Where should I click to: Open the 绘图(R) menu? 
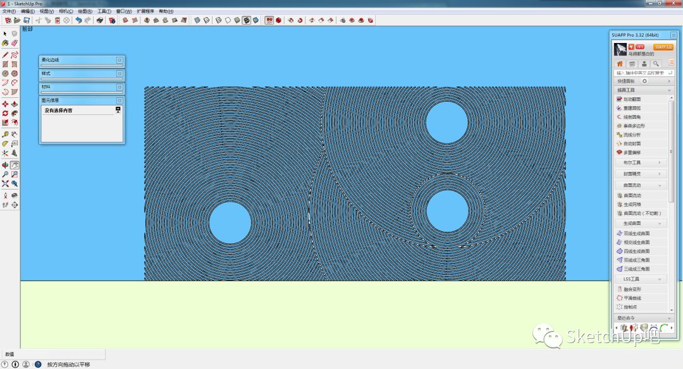click(85, 11)
